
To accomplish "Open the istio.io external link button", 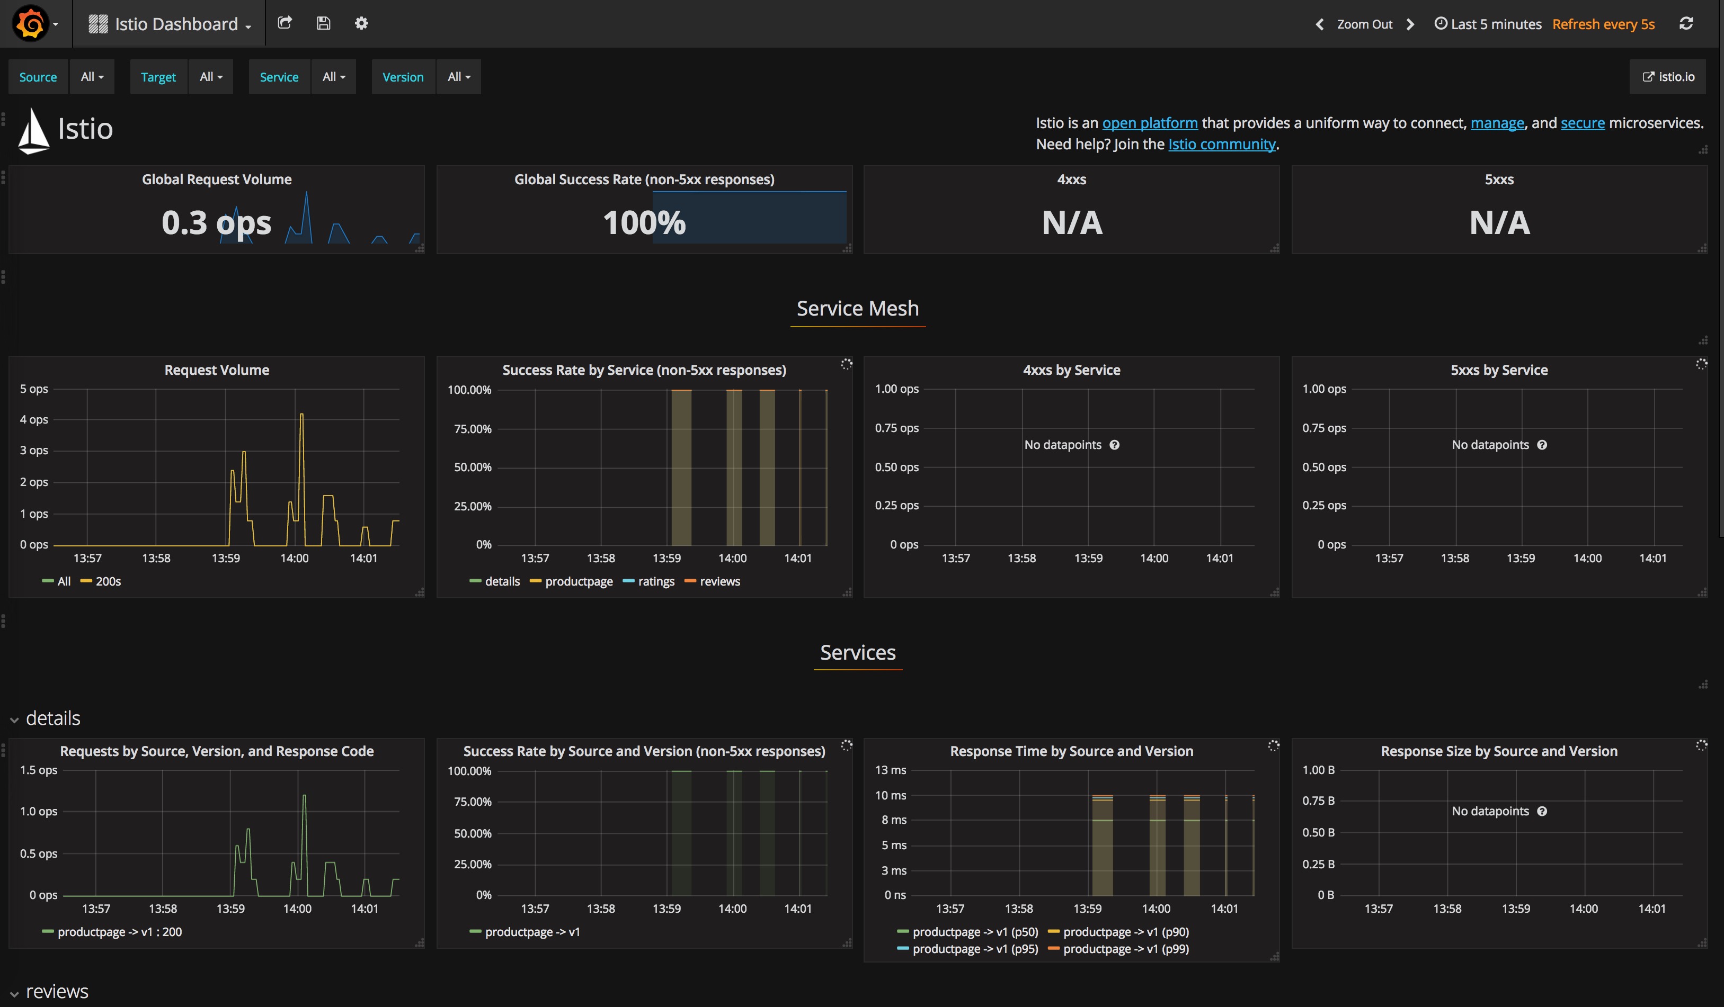I will click(x=1668, y=77).
